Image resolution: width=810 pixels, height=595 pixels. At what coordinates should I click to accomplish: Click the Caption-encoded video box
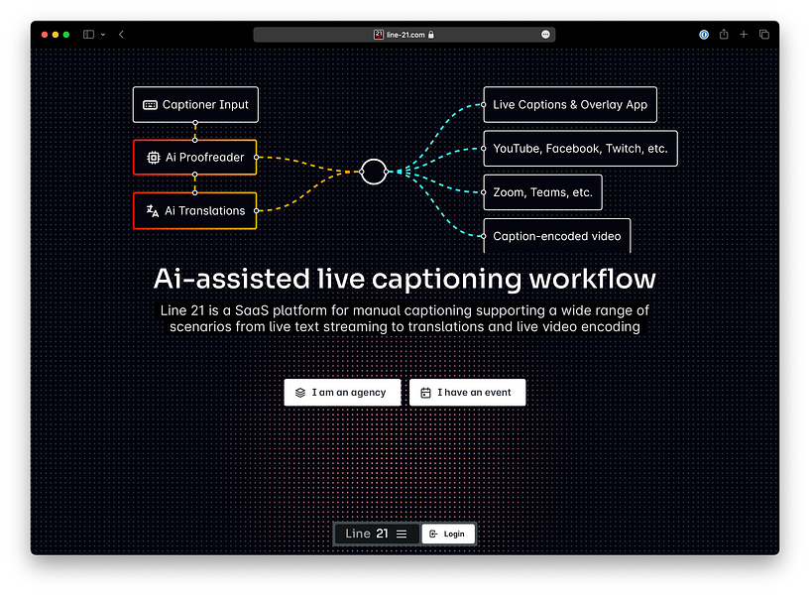557,236
